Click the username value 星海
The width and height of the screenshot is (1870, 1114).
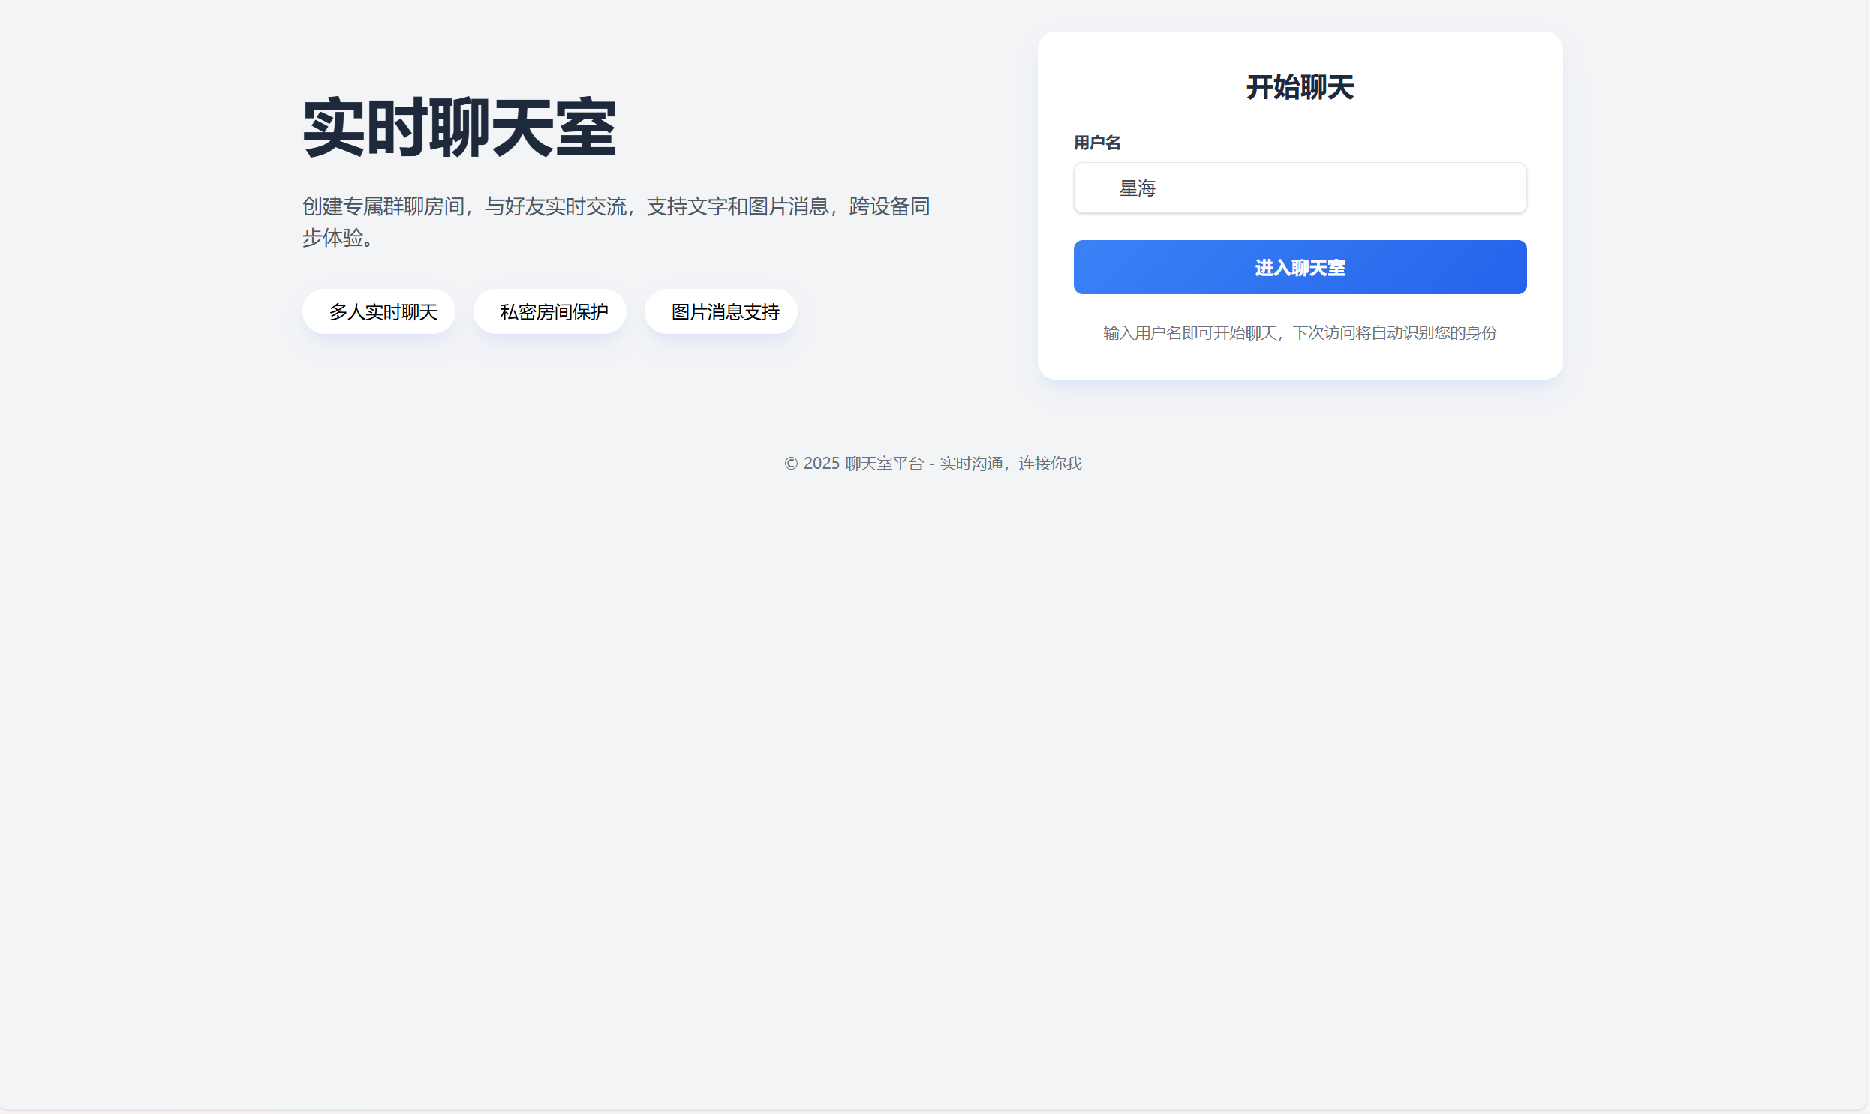tap(1138, 188)
